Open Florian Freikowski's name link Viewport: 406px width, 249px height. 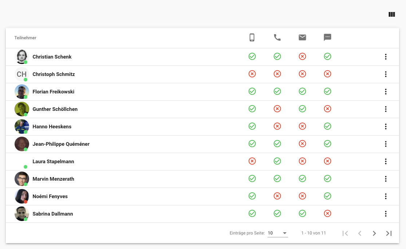[x=54, y=92]
